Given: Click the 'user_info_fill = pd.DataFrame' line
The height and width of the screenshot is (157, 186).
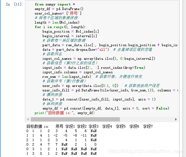Looking at the screenshot, I should coord(110,90).
